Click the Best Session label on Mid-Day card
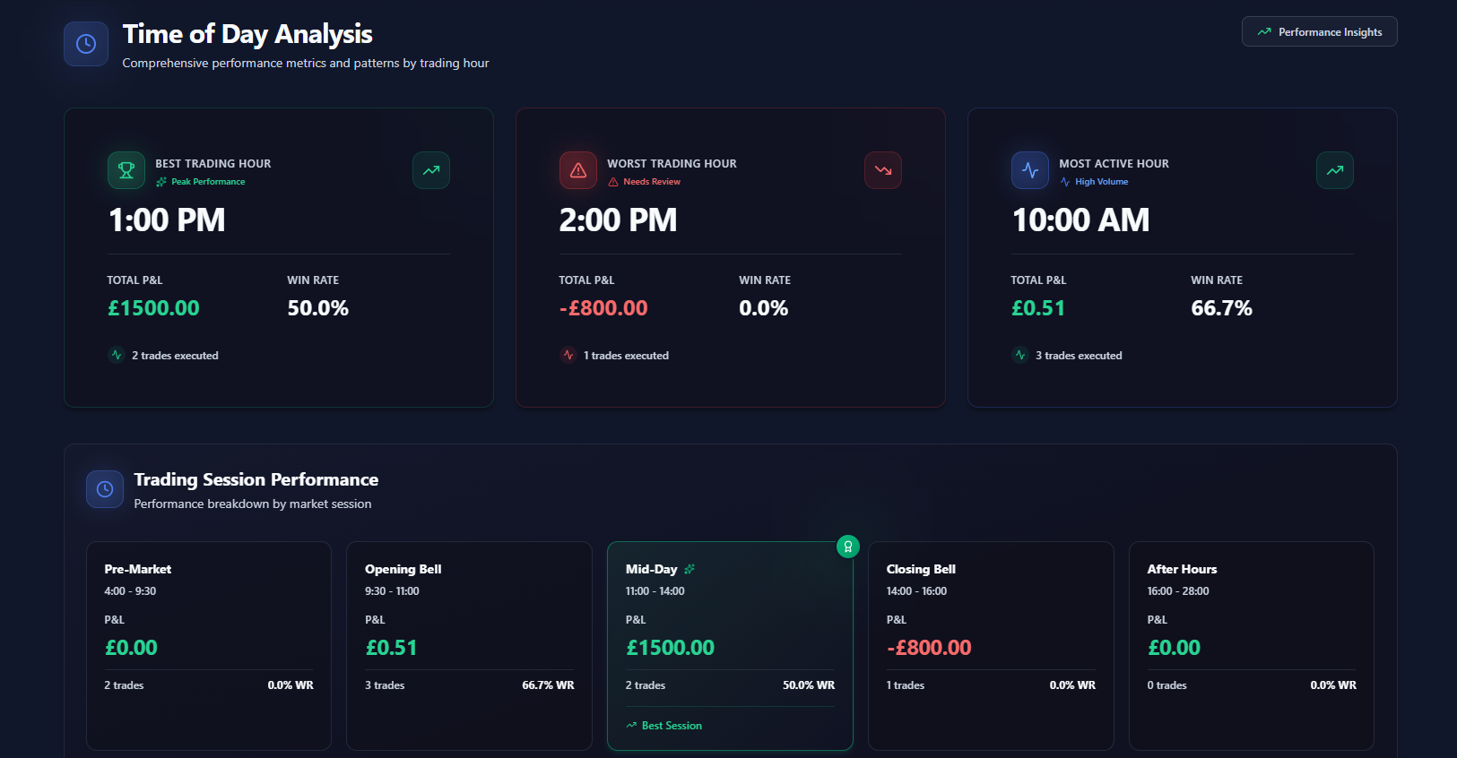Screen dimensions: 1457x758 (x=672, y=726)
